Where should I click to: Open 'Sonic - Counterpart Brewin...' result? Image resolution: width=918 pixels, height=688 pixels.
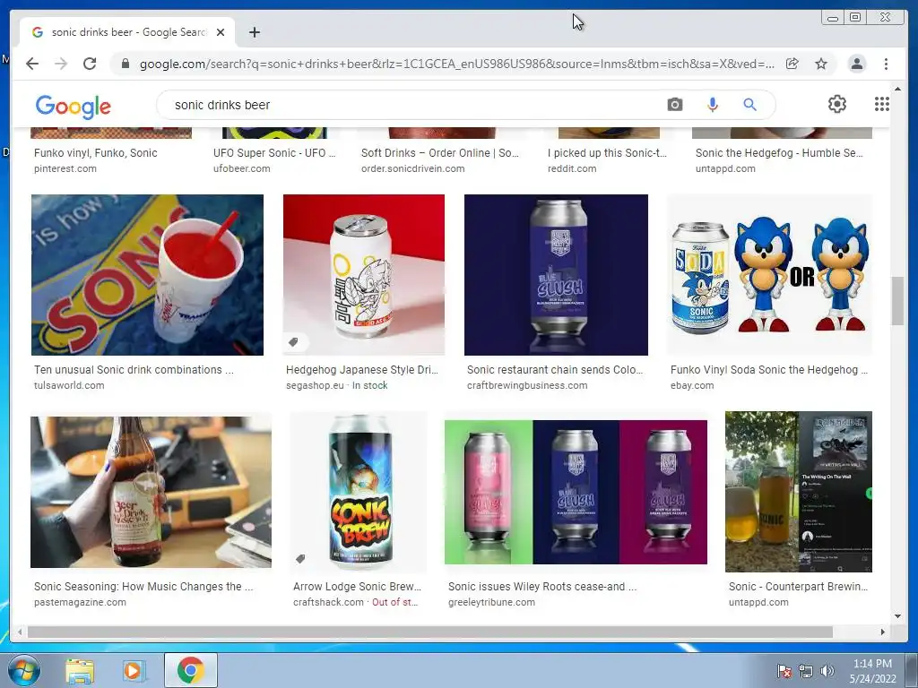pyautogui.click(x=798, y=586)
